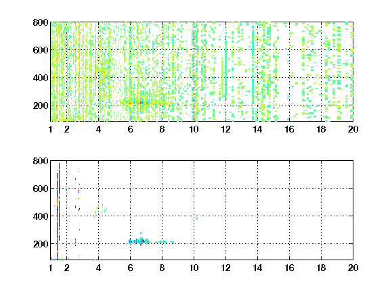Select x-axis label 16 under the top plot

click(289, 129)
